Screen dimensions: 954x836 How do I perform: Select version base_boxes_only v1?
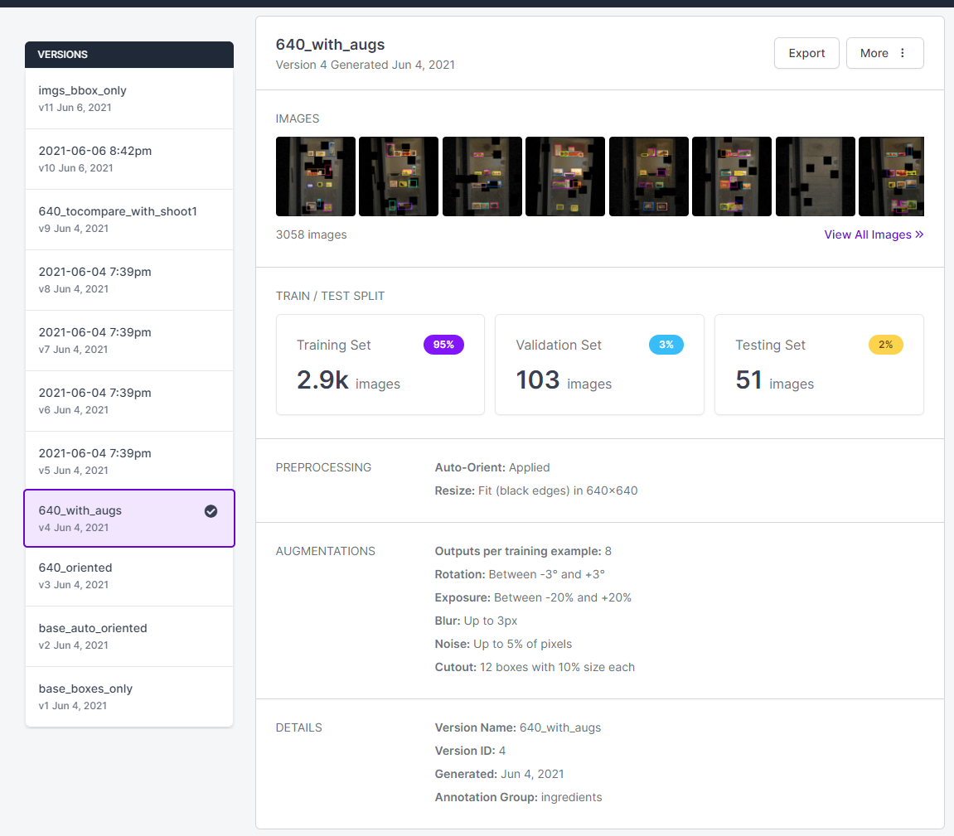[128, 696]
